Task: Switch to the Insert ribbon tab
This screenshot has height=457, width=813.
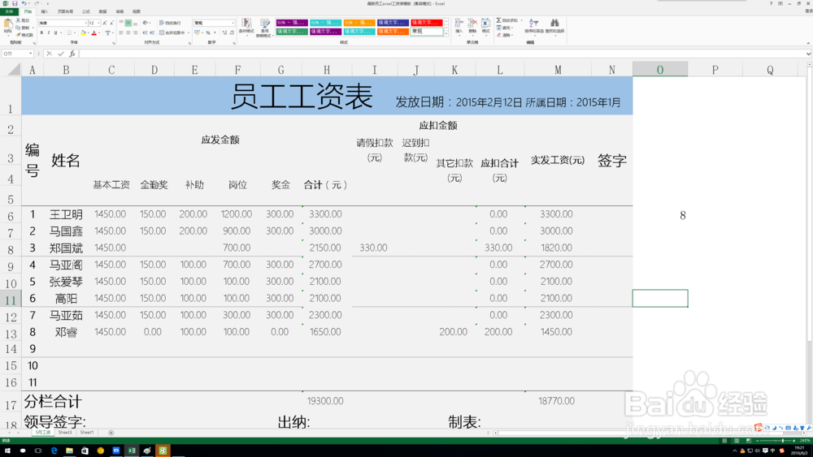Action: pyautogui.click(x=45, y=11)
